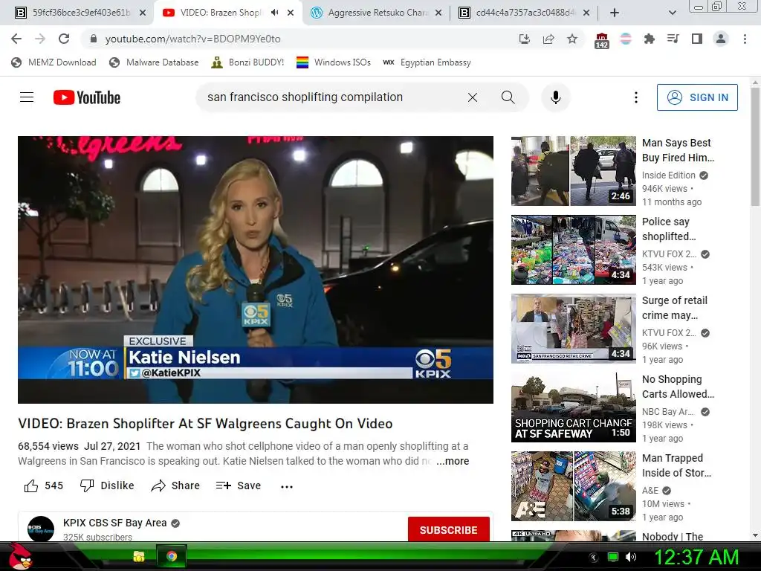This screenshot has height=571, width=761.
Task: Open the file explorer taskbar icon
Action: pyautogui.click(x=139, y=556)
